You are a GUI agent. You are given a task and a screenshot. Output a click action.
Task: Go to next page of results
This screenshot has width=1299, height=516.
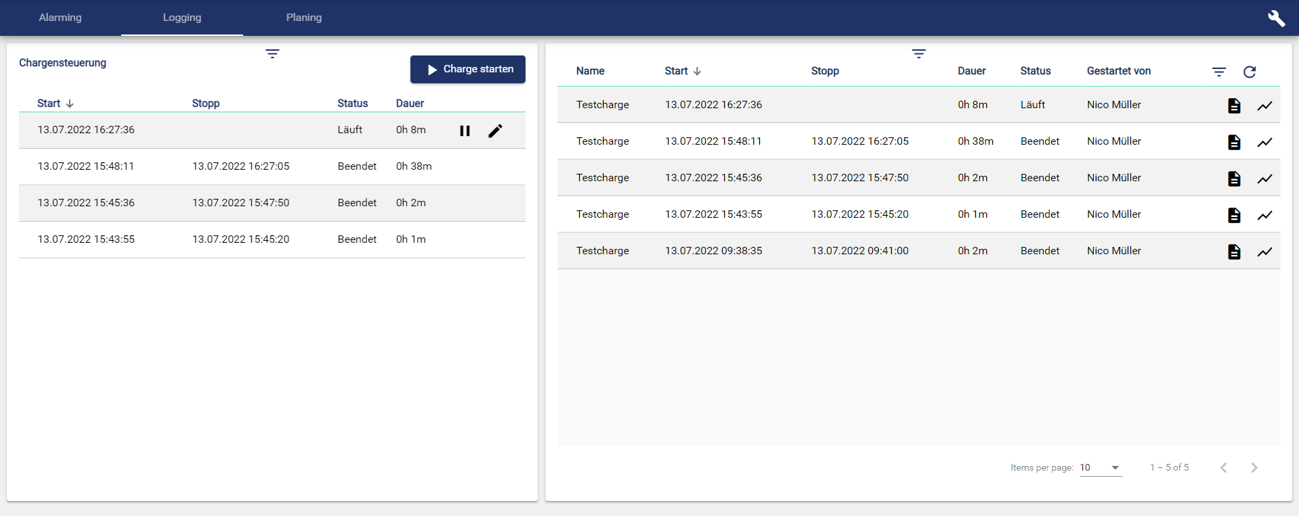click(x=1254, y=467)
